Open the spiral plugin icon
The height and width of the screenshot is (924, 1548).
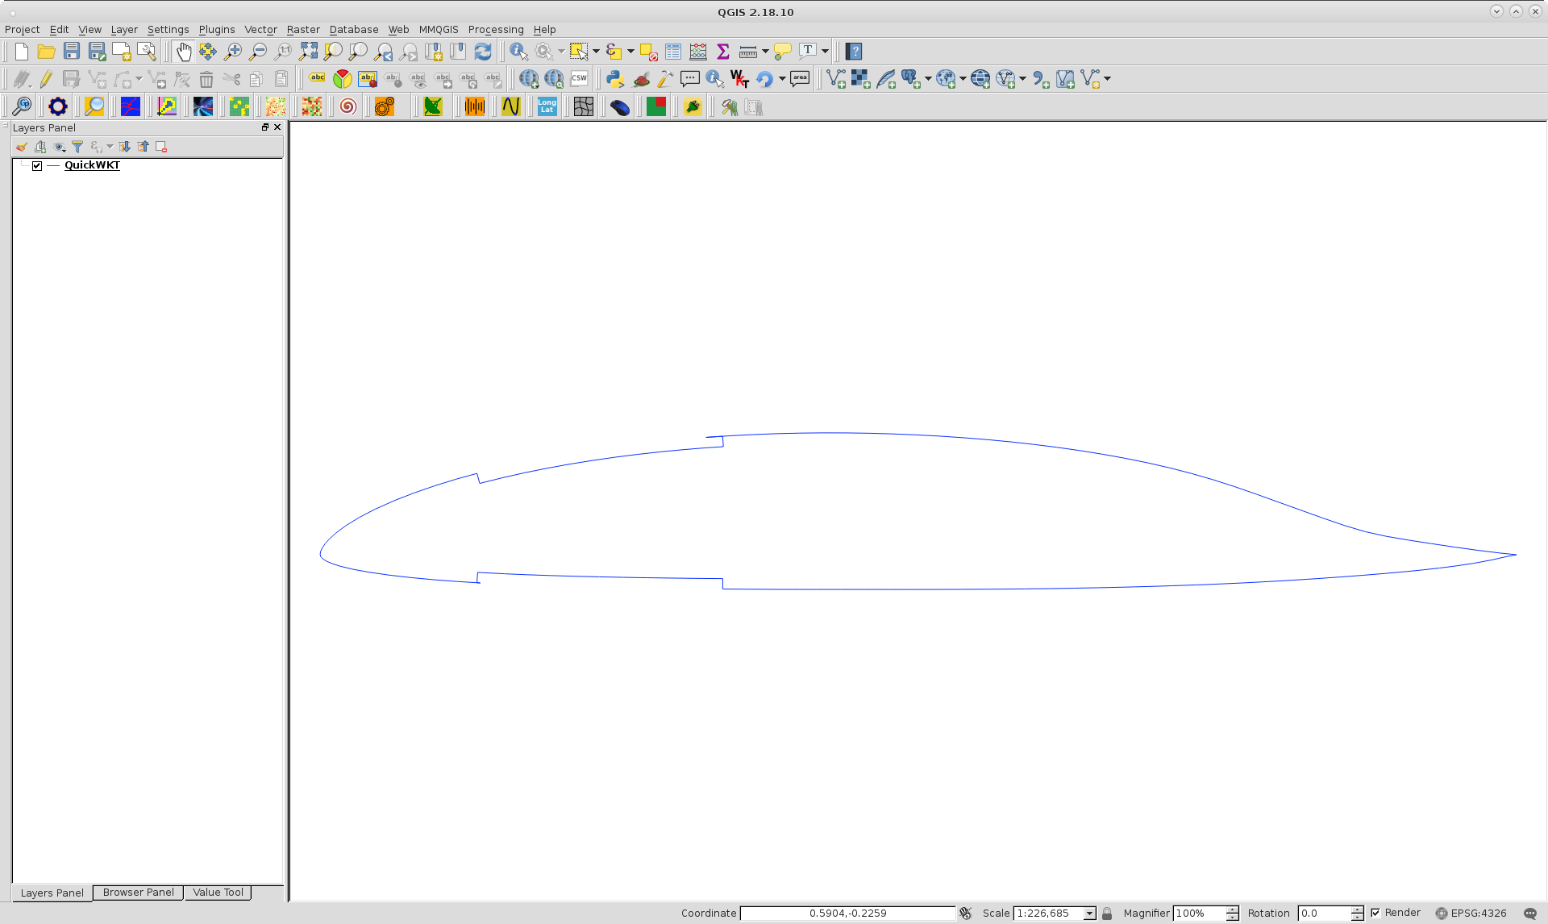point(347,106)
